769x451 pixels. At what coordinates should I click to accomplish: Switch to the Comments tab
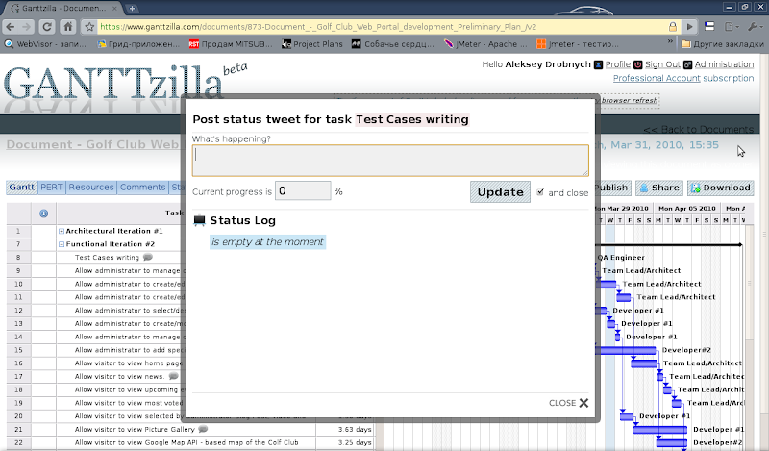click(142, 187)
